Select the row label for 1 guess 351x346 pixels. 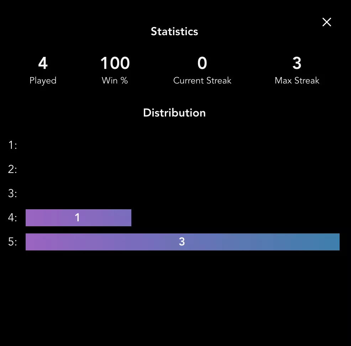coord(12,145)
